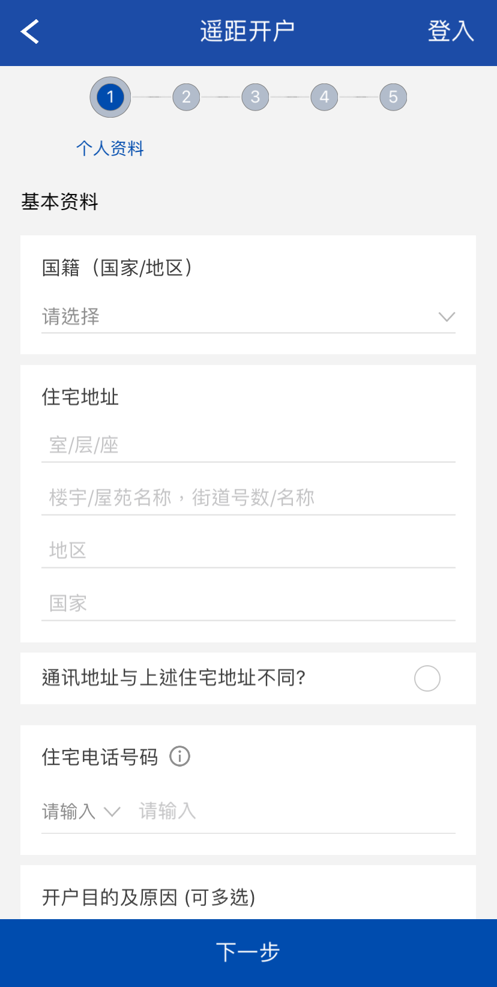Click the info icon beside 住宅电话号码
Image resolution: width=497 pixels, height=987 pixels.
(x=179, y=756)
